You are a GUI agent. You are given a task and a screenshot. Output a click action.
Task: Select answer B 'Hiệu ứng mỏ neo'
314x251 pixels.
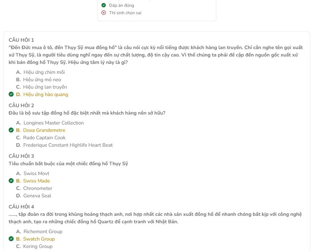point(38,79)
